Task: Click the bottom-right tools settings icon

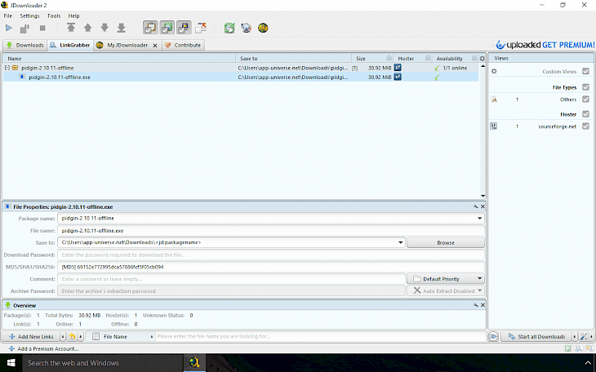Action: [584, 337]
